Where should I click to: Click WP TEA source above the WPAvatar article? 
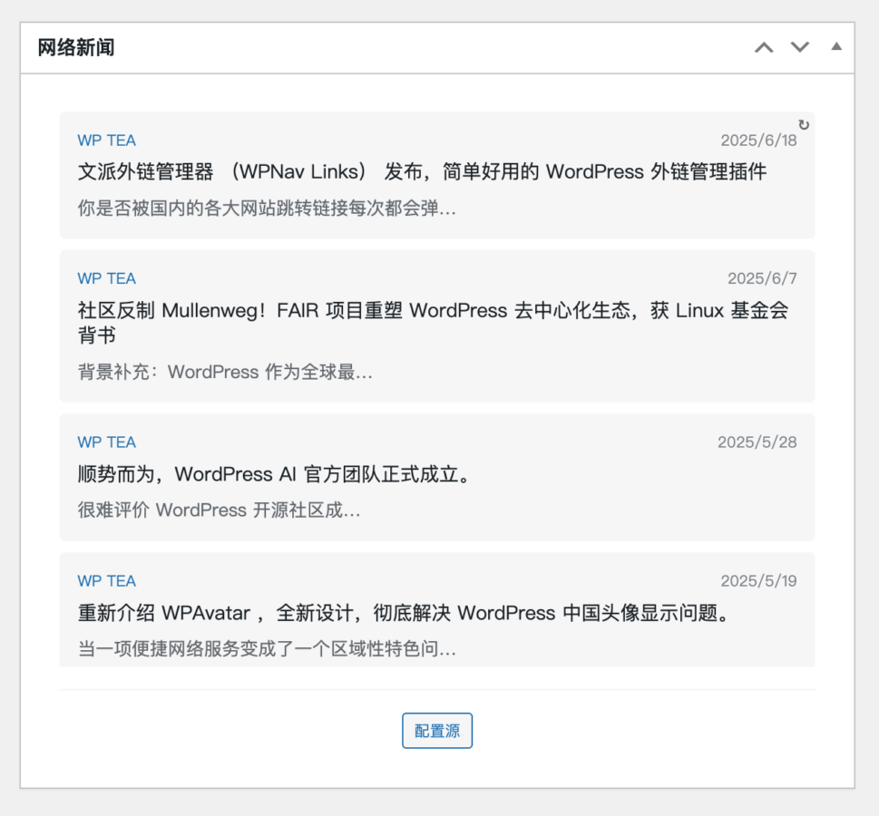click(x=106, y=581)
